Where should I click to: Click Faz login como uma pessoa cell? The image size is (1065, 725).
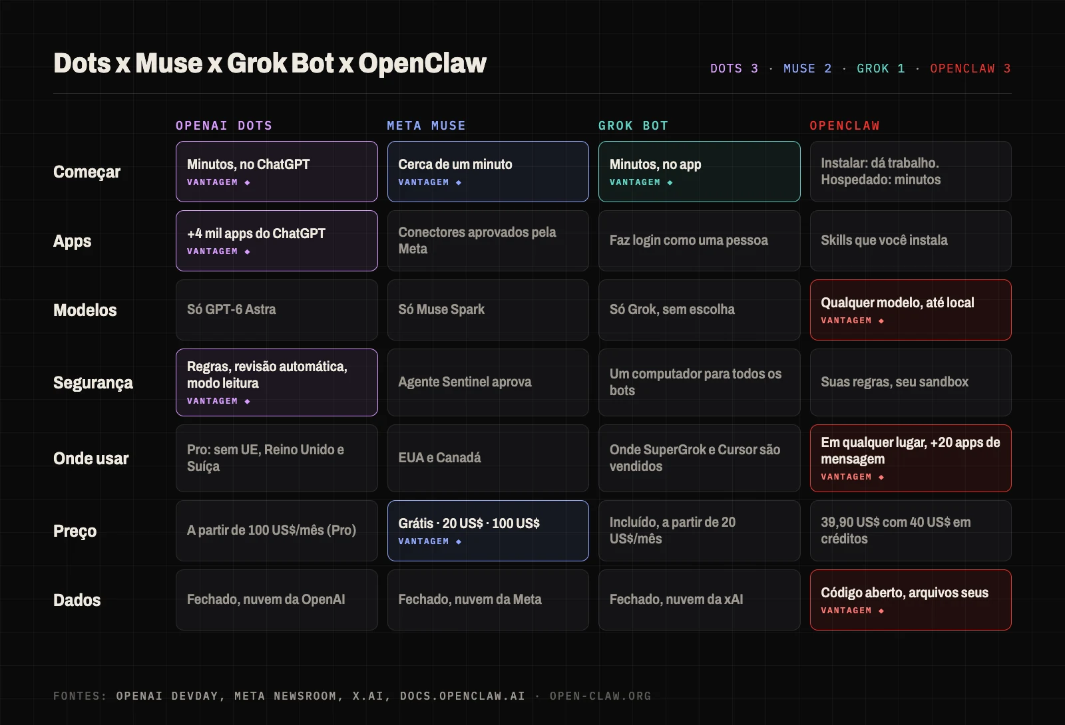[700, 241]
